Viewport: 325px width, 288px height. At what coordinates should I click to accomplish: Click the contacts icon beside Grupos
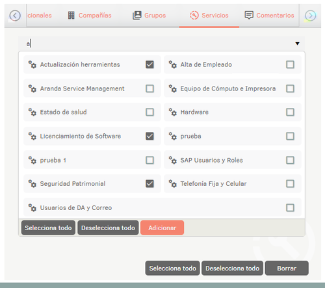pos(137,16)
